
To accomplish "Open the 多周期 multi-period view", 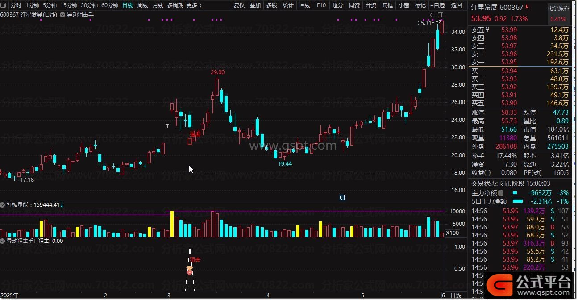I will 175,5.
